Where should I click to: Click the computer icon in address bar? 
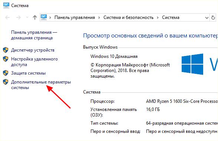[44, 17]
